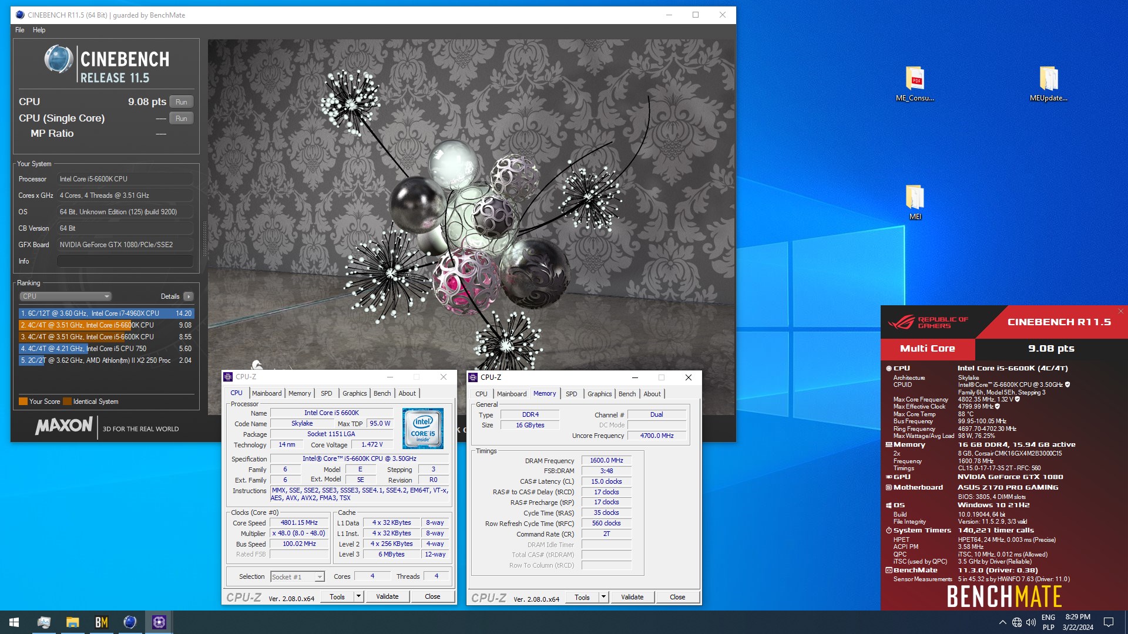Open Socket #1 selection dropdown
This screenshot has height=634, width=1128.
297,577
